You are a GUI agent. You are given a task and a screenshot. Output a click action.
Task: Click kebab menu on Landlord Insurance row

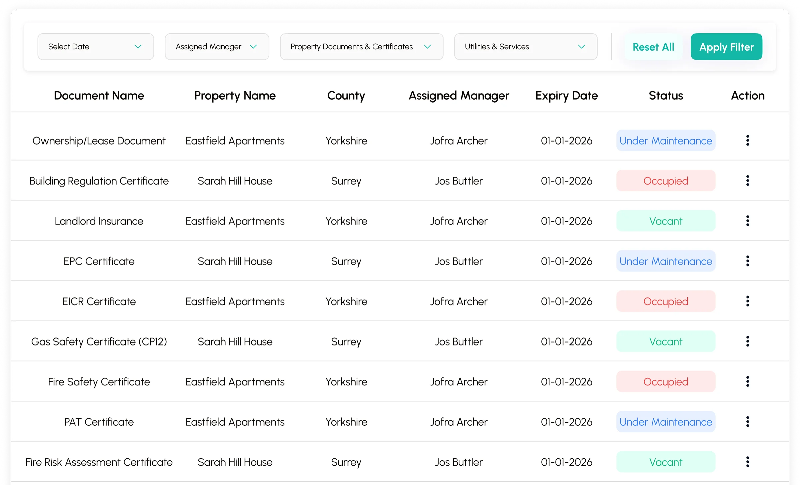pyautogui.click(x=747, y=221)
